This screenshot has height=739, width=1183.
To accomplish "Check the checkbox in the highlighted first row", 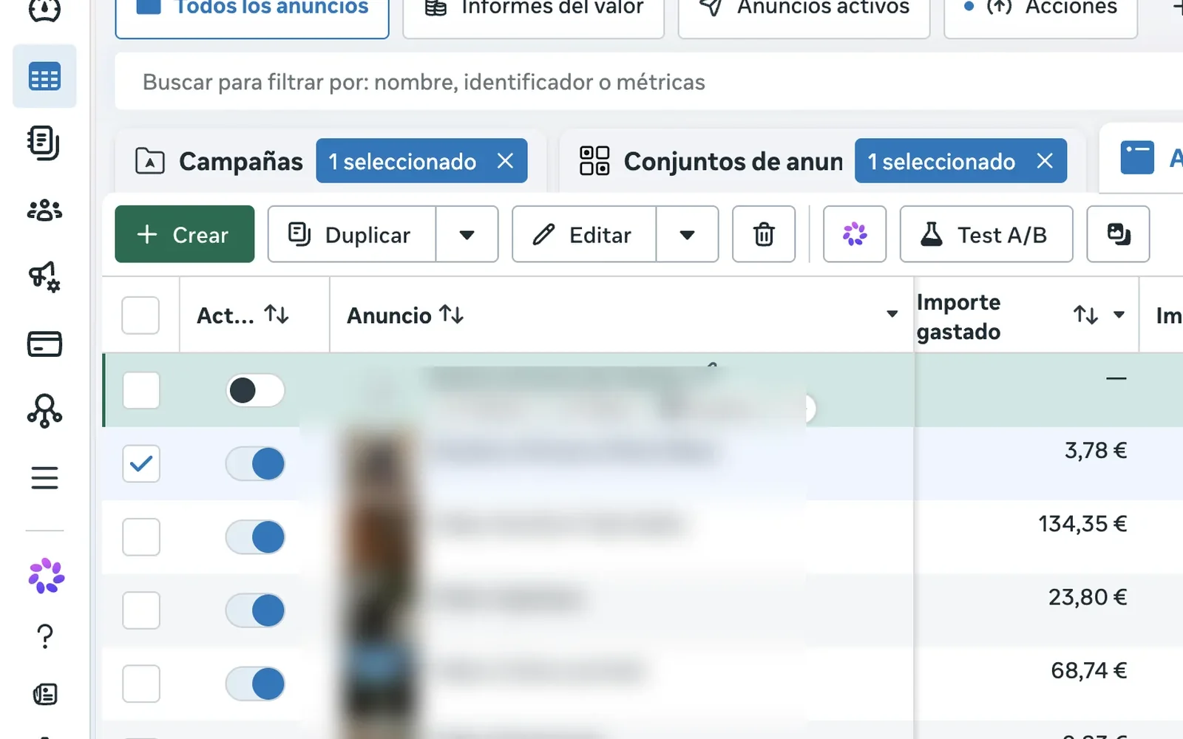I will click(140, 390).
